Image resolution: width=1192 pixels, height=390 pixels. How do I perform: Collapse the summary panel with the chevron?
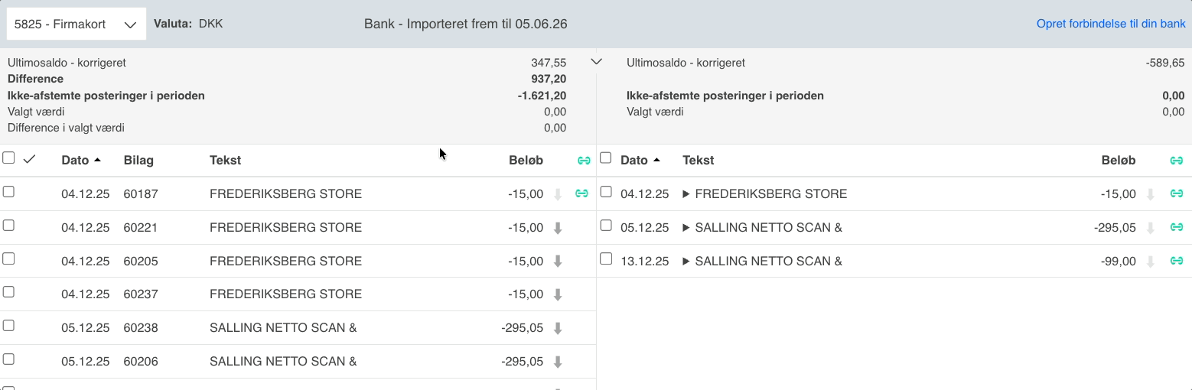(x=598, y=62)
